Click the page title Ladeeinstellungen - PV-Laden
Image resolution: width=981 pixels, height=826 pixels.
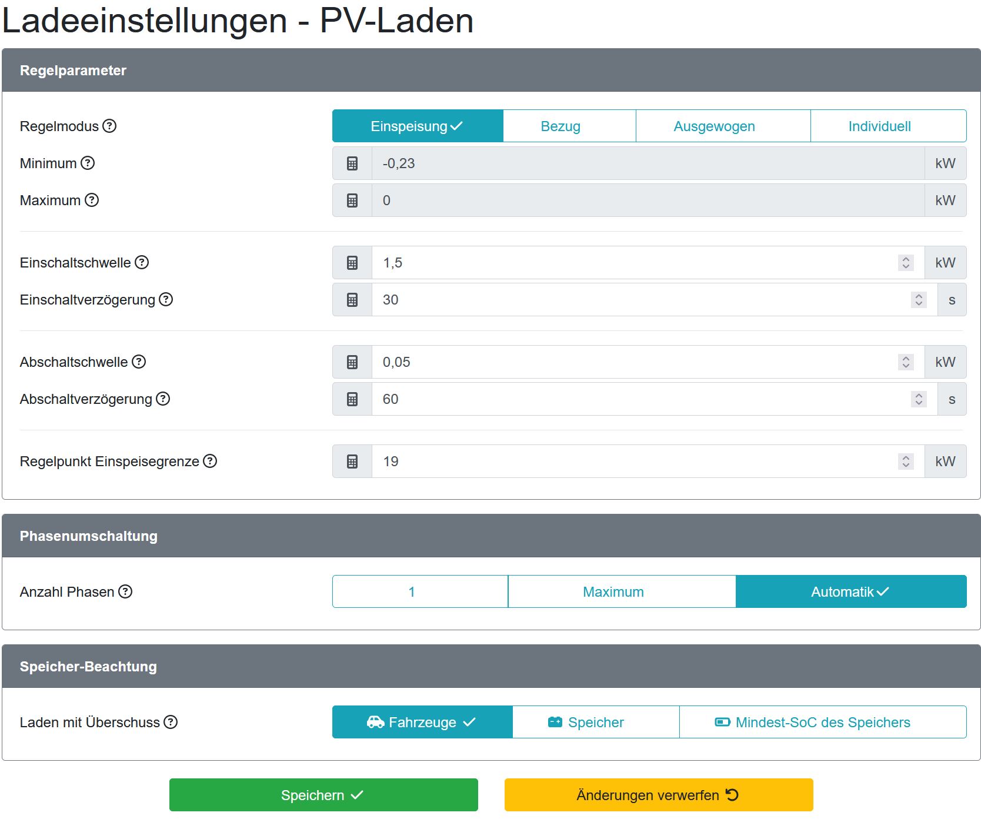point(238,21)
